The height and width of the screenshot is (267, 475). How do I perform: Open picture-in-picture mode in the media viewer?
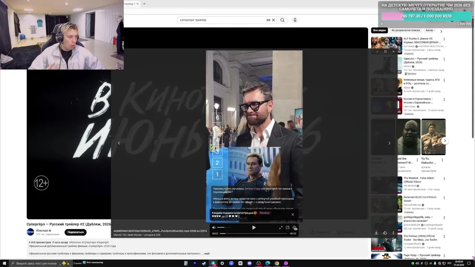pos(288,227)
